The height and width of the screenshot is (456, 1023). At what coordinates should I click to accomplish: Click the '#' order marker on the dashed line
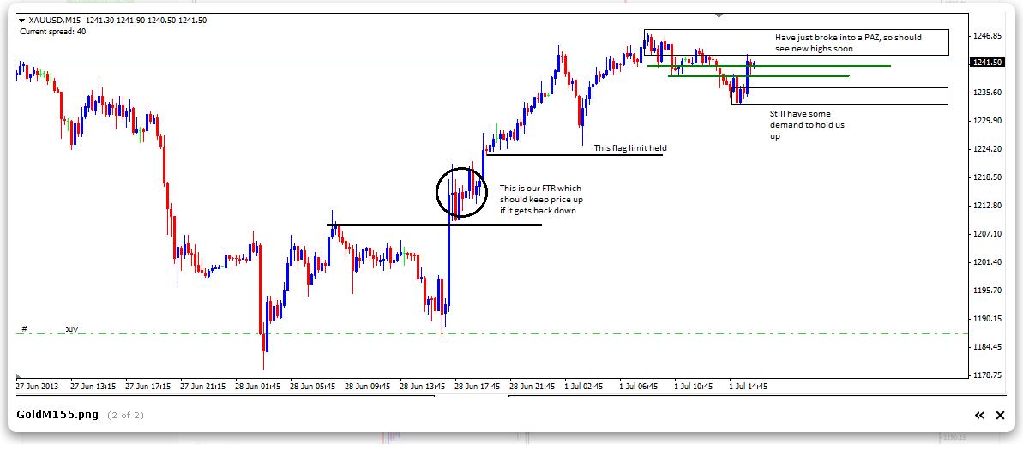24,328
